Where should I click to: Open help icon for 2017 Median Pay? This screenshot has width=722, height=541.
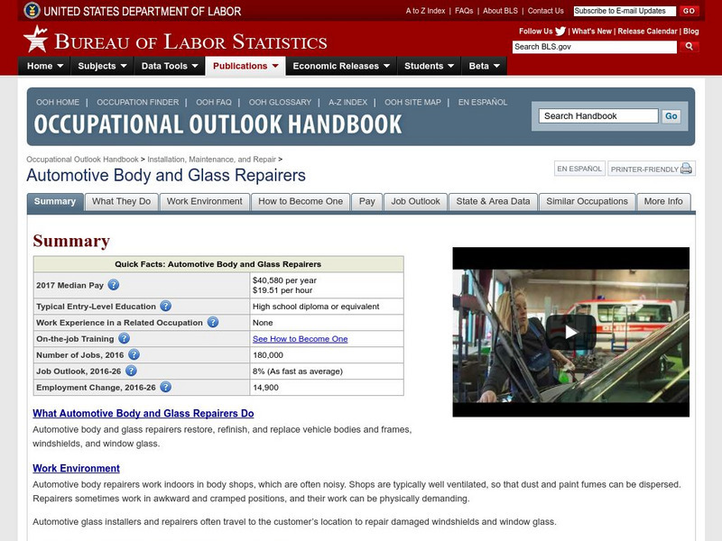(114, 285)
